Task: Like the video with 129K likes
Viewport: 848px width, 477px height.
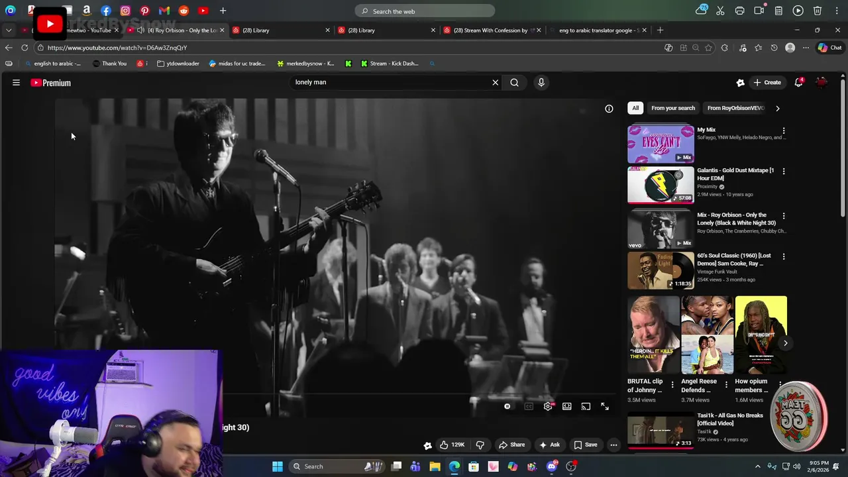Action: pos(452,445)
